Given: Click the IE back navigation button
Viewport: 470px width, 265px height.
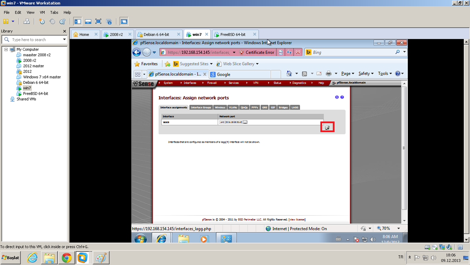Looking at the screenshot, I should point(137,53).
